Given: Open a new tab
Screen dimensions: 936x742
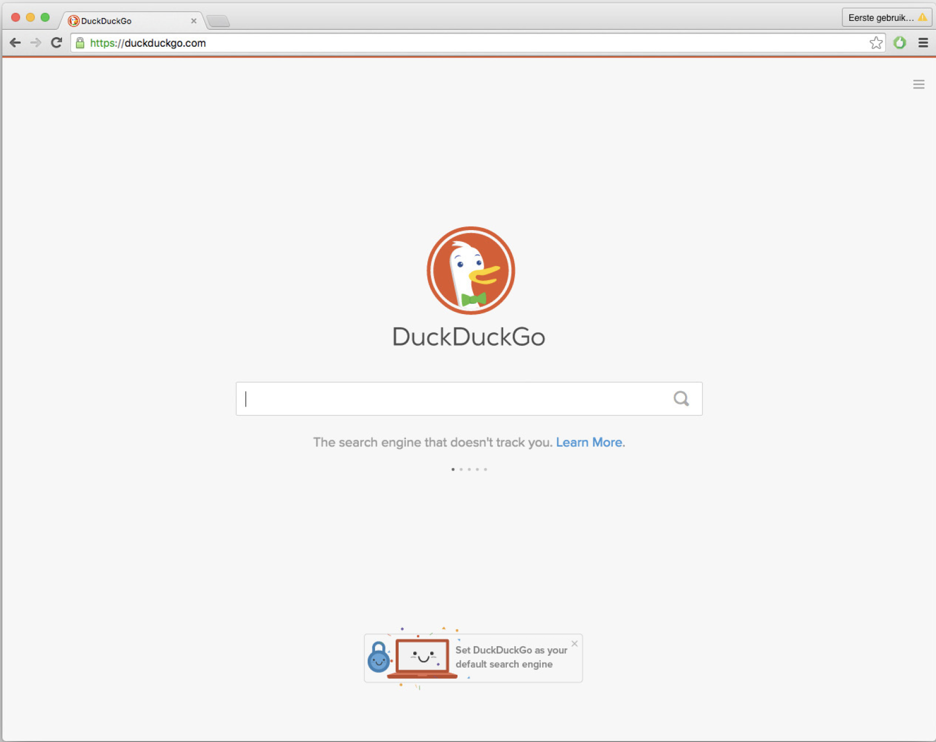Looking at the screenshot, I should [x=218, y=21].
